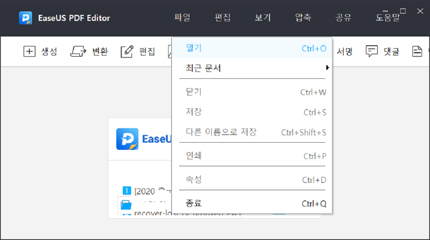Open the 편집 menu in the title bar

[x=223, y=17]
